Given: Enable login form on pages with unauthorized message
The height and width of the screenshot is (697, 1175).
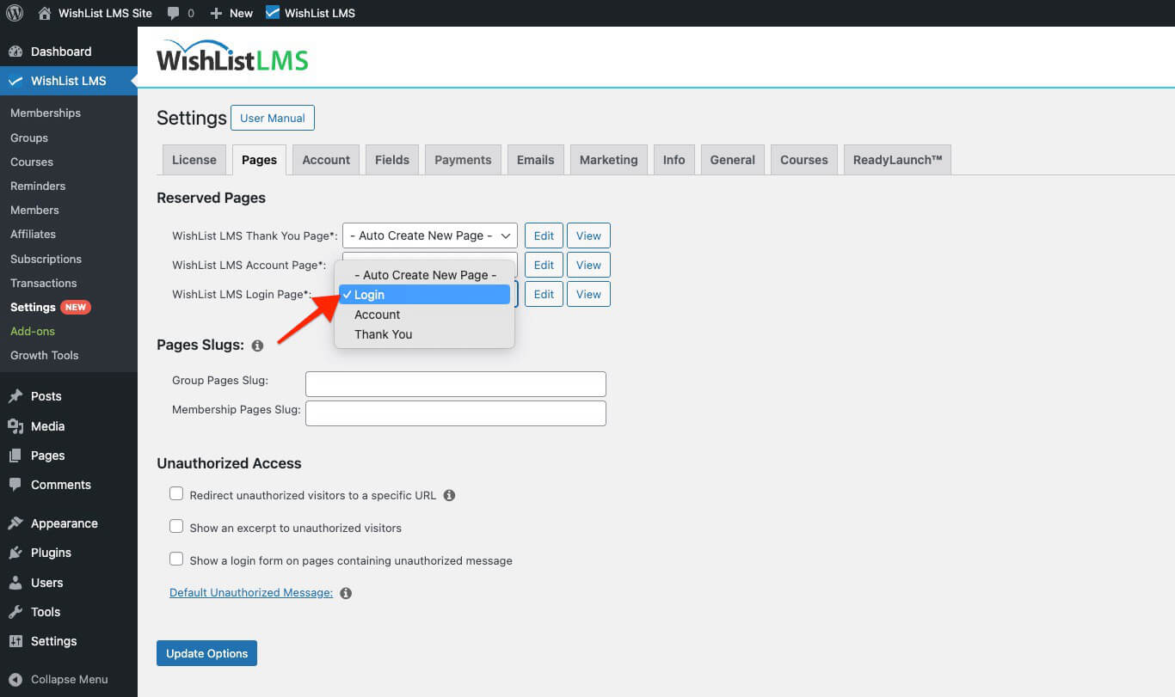Looking at the screenshot, I should [176, 559].
